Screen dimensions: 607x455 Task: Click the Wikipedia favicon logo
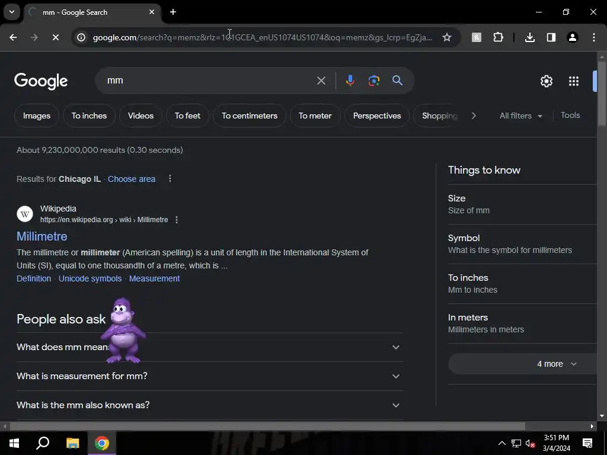tap(25, 214)
